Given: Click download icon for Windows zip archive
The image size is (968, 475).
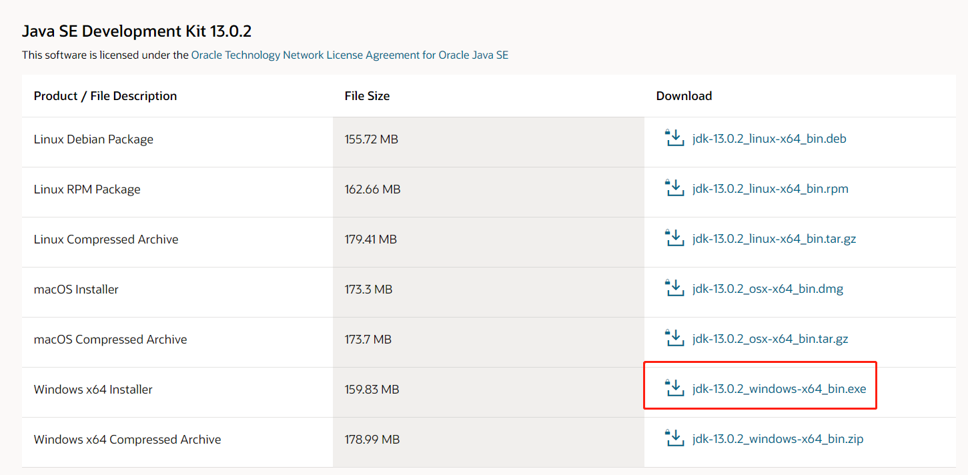Looking at the screenshot, I should (674, 439).
